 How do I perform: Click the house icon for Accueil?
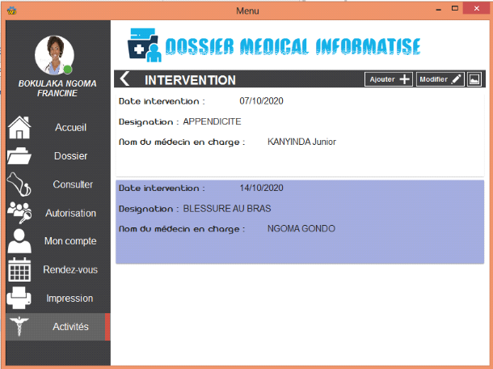point(19,128)
